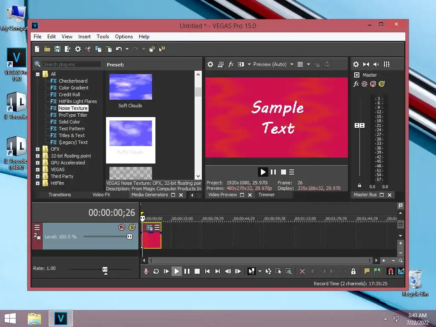
Task: Open overlays grid dropdown arrow
Action: [x=308, y=65]
